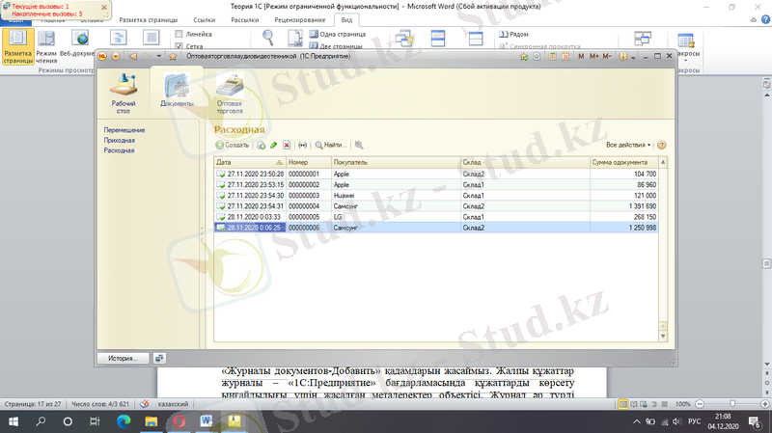The height and width of the screenshot is (433, 772).
Task: Open the Ссылки ribbon tab
Action: pos(205,20)
